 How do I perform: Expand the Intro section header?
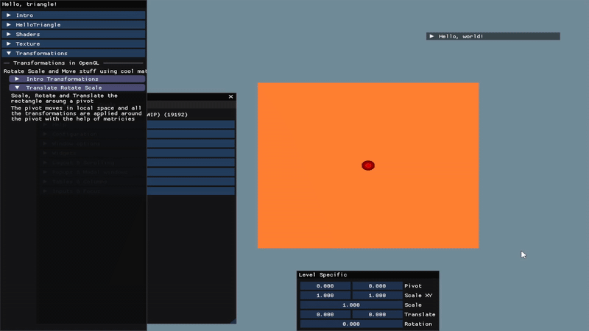[x=73, y=15]
